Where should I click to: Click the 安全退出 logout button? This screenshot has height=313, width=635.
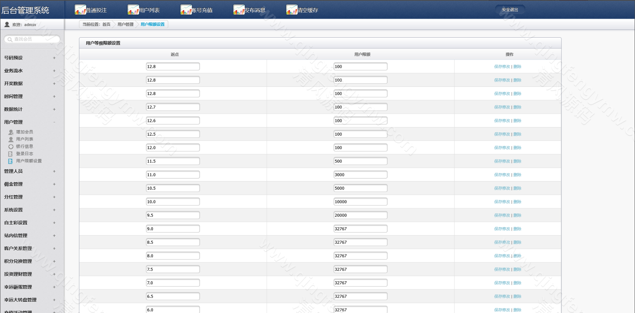pyautogui.click(x=510, y=10)
